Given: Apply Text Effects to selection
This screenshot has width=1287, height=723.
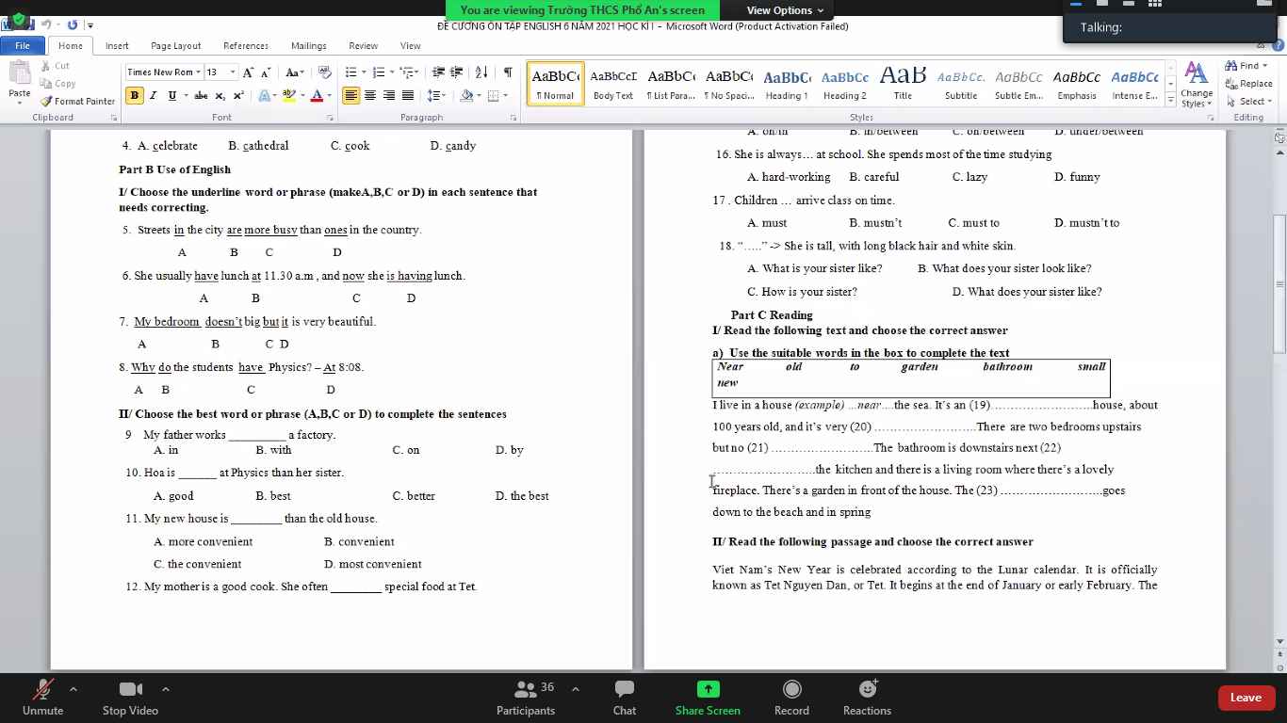Looking at the screenshot, I should tap(264, 95).
